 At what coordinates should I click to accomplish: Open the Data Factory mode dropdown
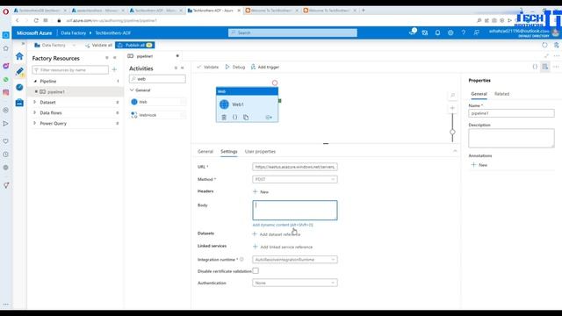[x=54, y=45]
